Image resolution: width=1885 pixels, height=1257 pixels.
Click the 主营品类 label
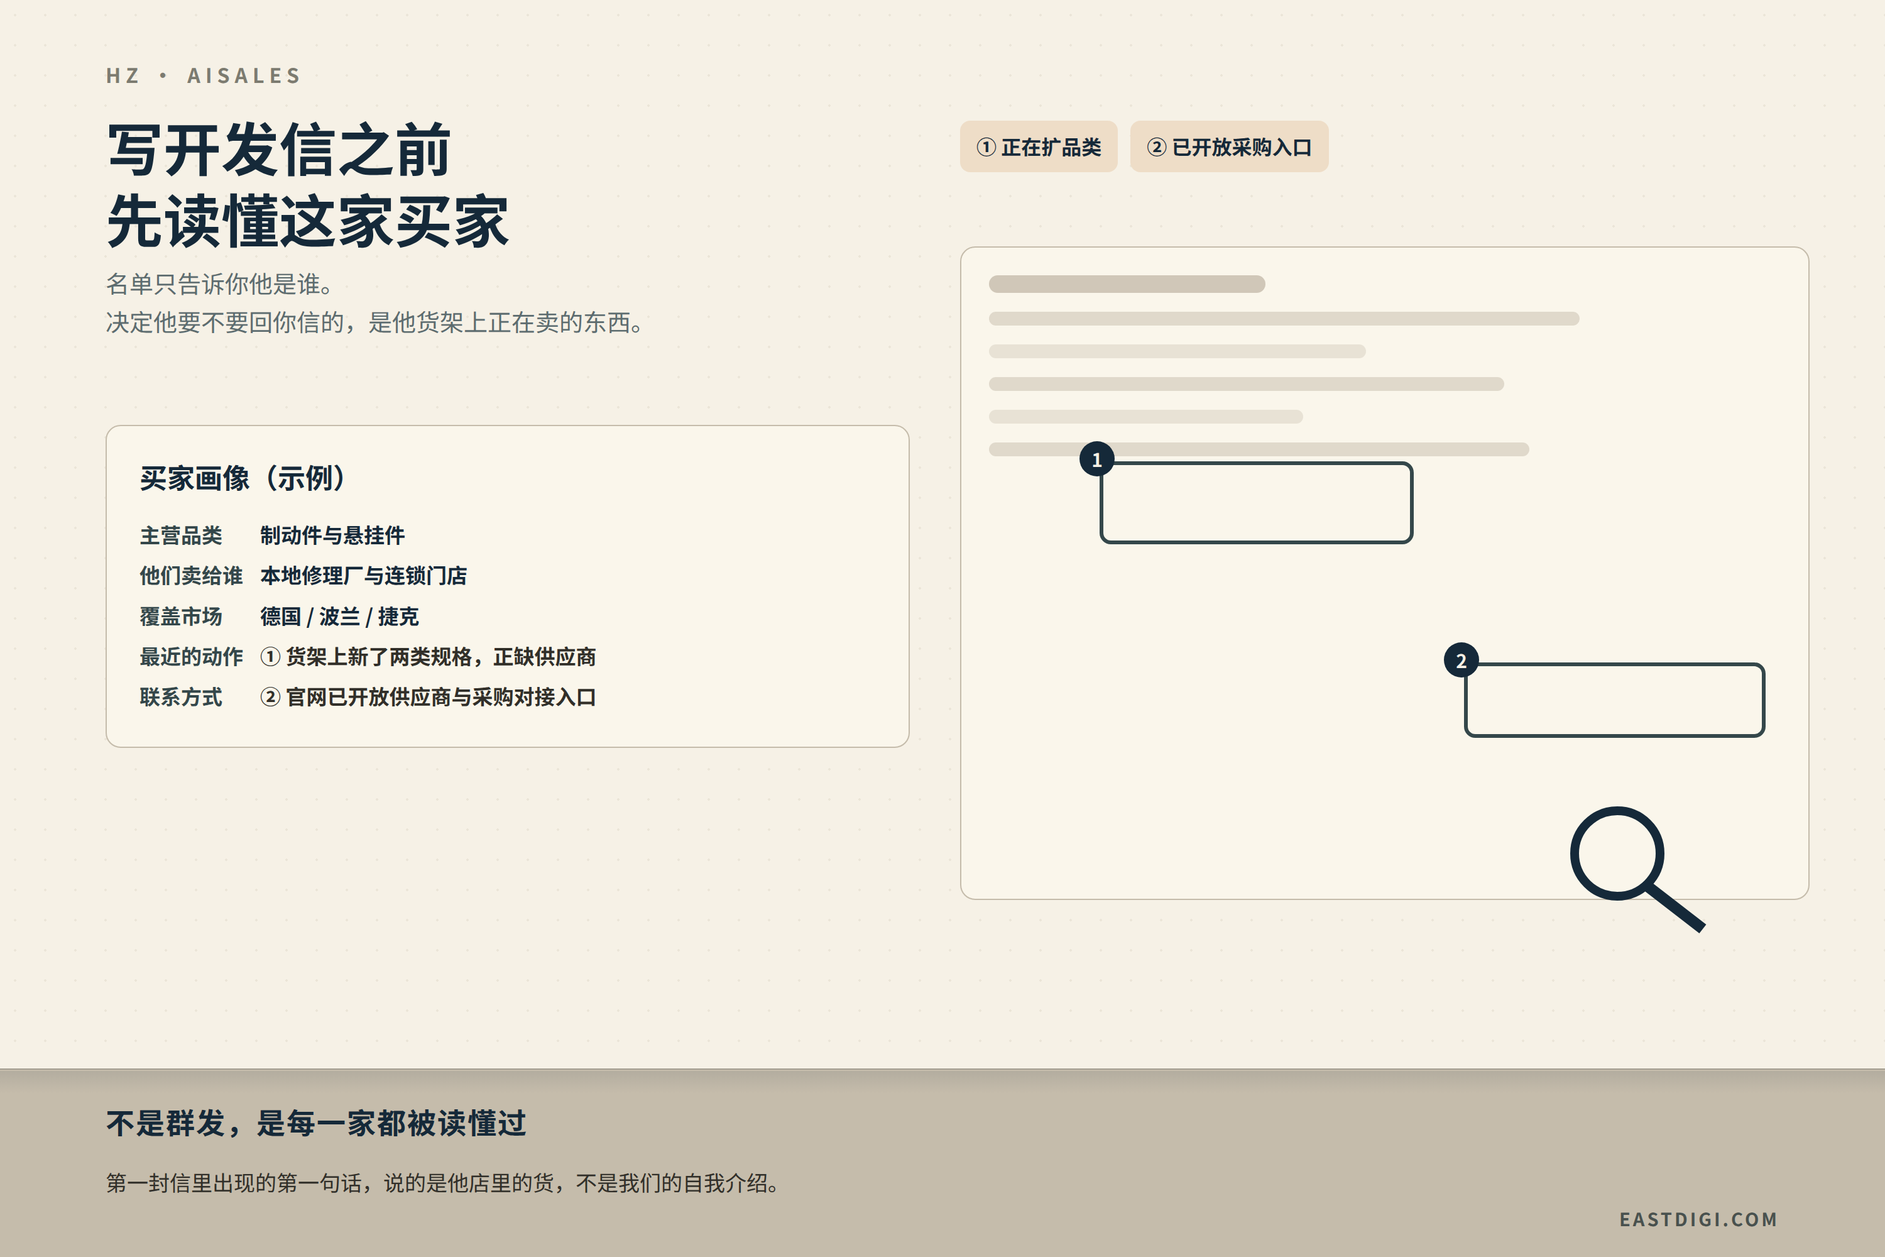[x=181, y=535]
